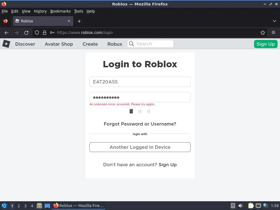Click the search magnifier icon in Roblox header
280x210 pixels.
coord(132,44)
